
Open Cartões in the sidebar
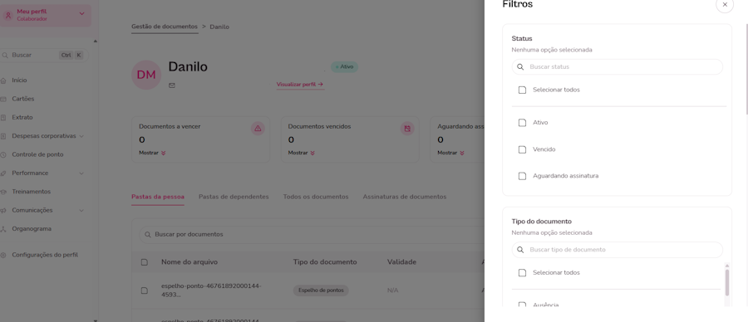coord(23,99)
